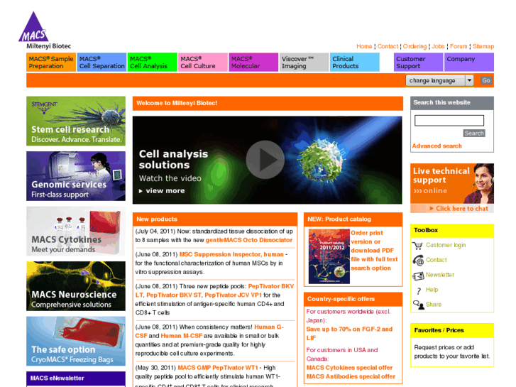This screenshot has height=387, width=516.
Task: Click the Contact link in top navigation
Action: point(388,46)
